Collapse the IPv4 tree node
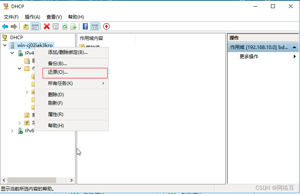300x194 pixels. [x=12, y=53]
